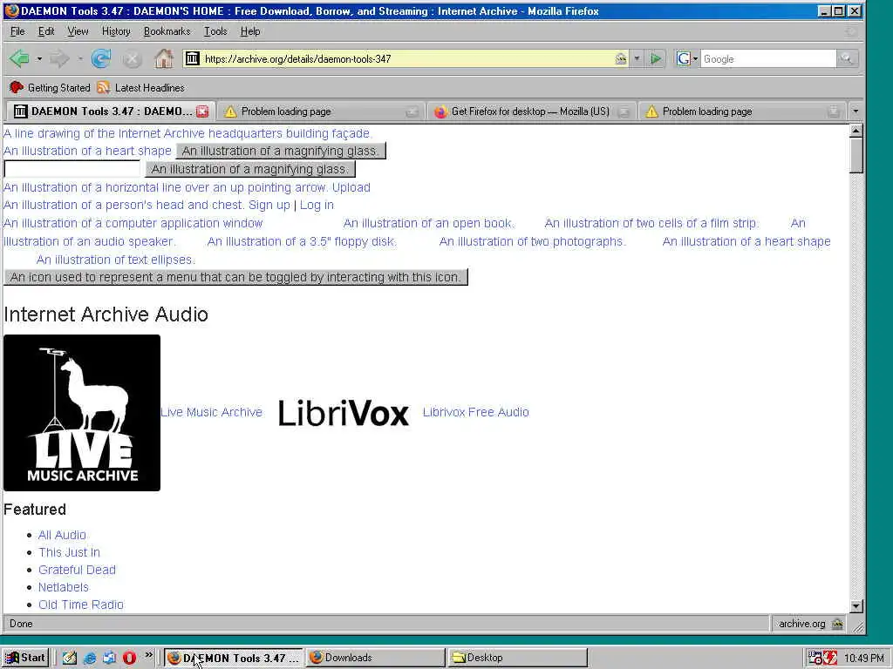Click the menu toggle icon button
The width and height of the screenshot is (893, 669).
pos(235,277)
